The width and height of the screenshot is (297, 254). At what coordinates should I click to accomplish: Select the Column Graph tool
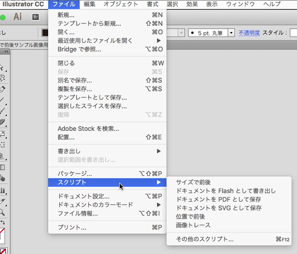3,190
